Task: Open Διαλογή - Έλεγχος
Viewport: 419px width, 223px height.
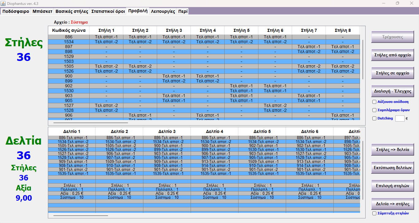Action: click(x=393, y=91)
